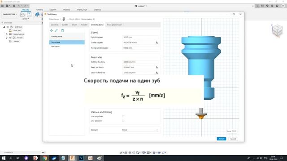Select the highlighted first cutting data preset
Screen dimensions: 287x161
click(x=67, y=42)
